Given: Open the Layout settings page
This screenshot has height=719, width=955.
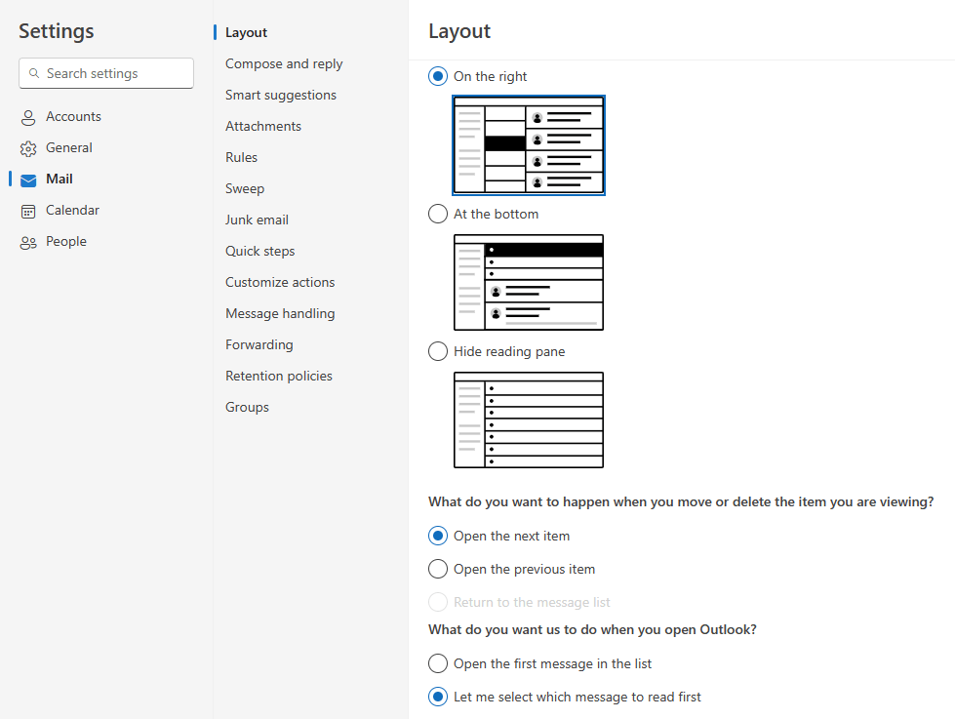Looking at the screenshot, I should [246, 32].
